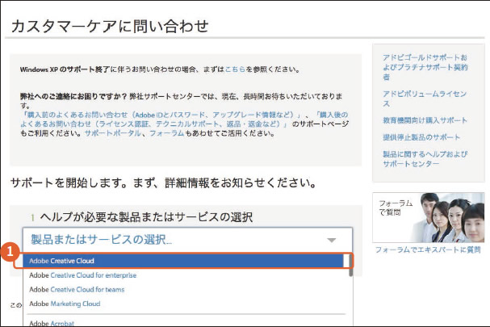Click the dropdown list scrollbar thumb
The image size is (490, 327).
click(350, 266)
